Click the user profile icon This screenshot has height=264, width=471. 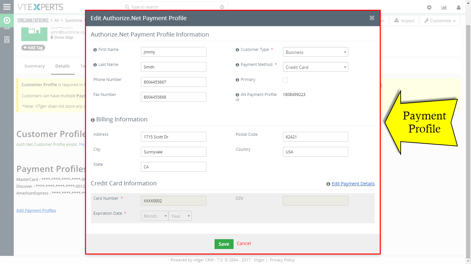point(459,7)
